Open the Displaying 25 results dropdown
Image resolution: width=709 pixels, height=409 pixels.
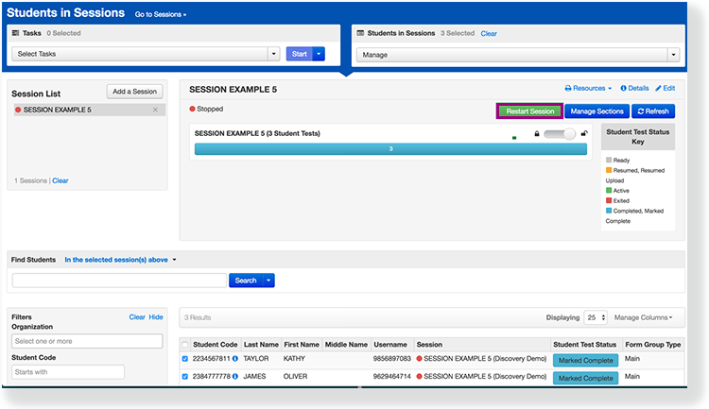click(x=596, y=317)
